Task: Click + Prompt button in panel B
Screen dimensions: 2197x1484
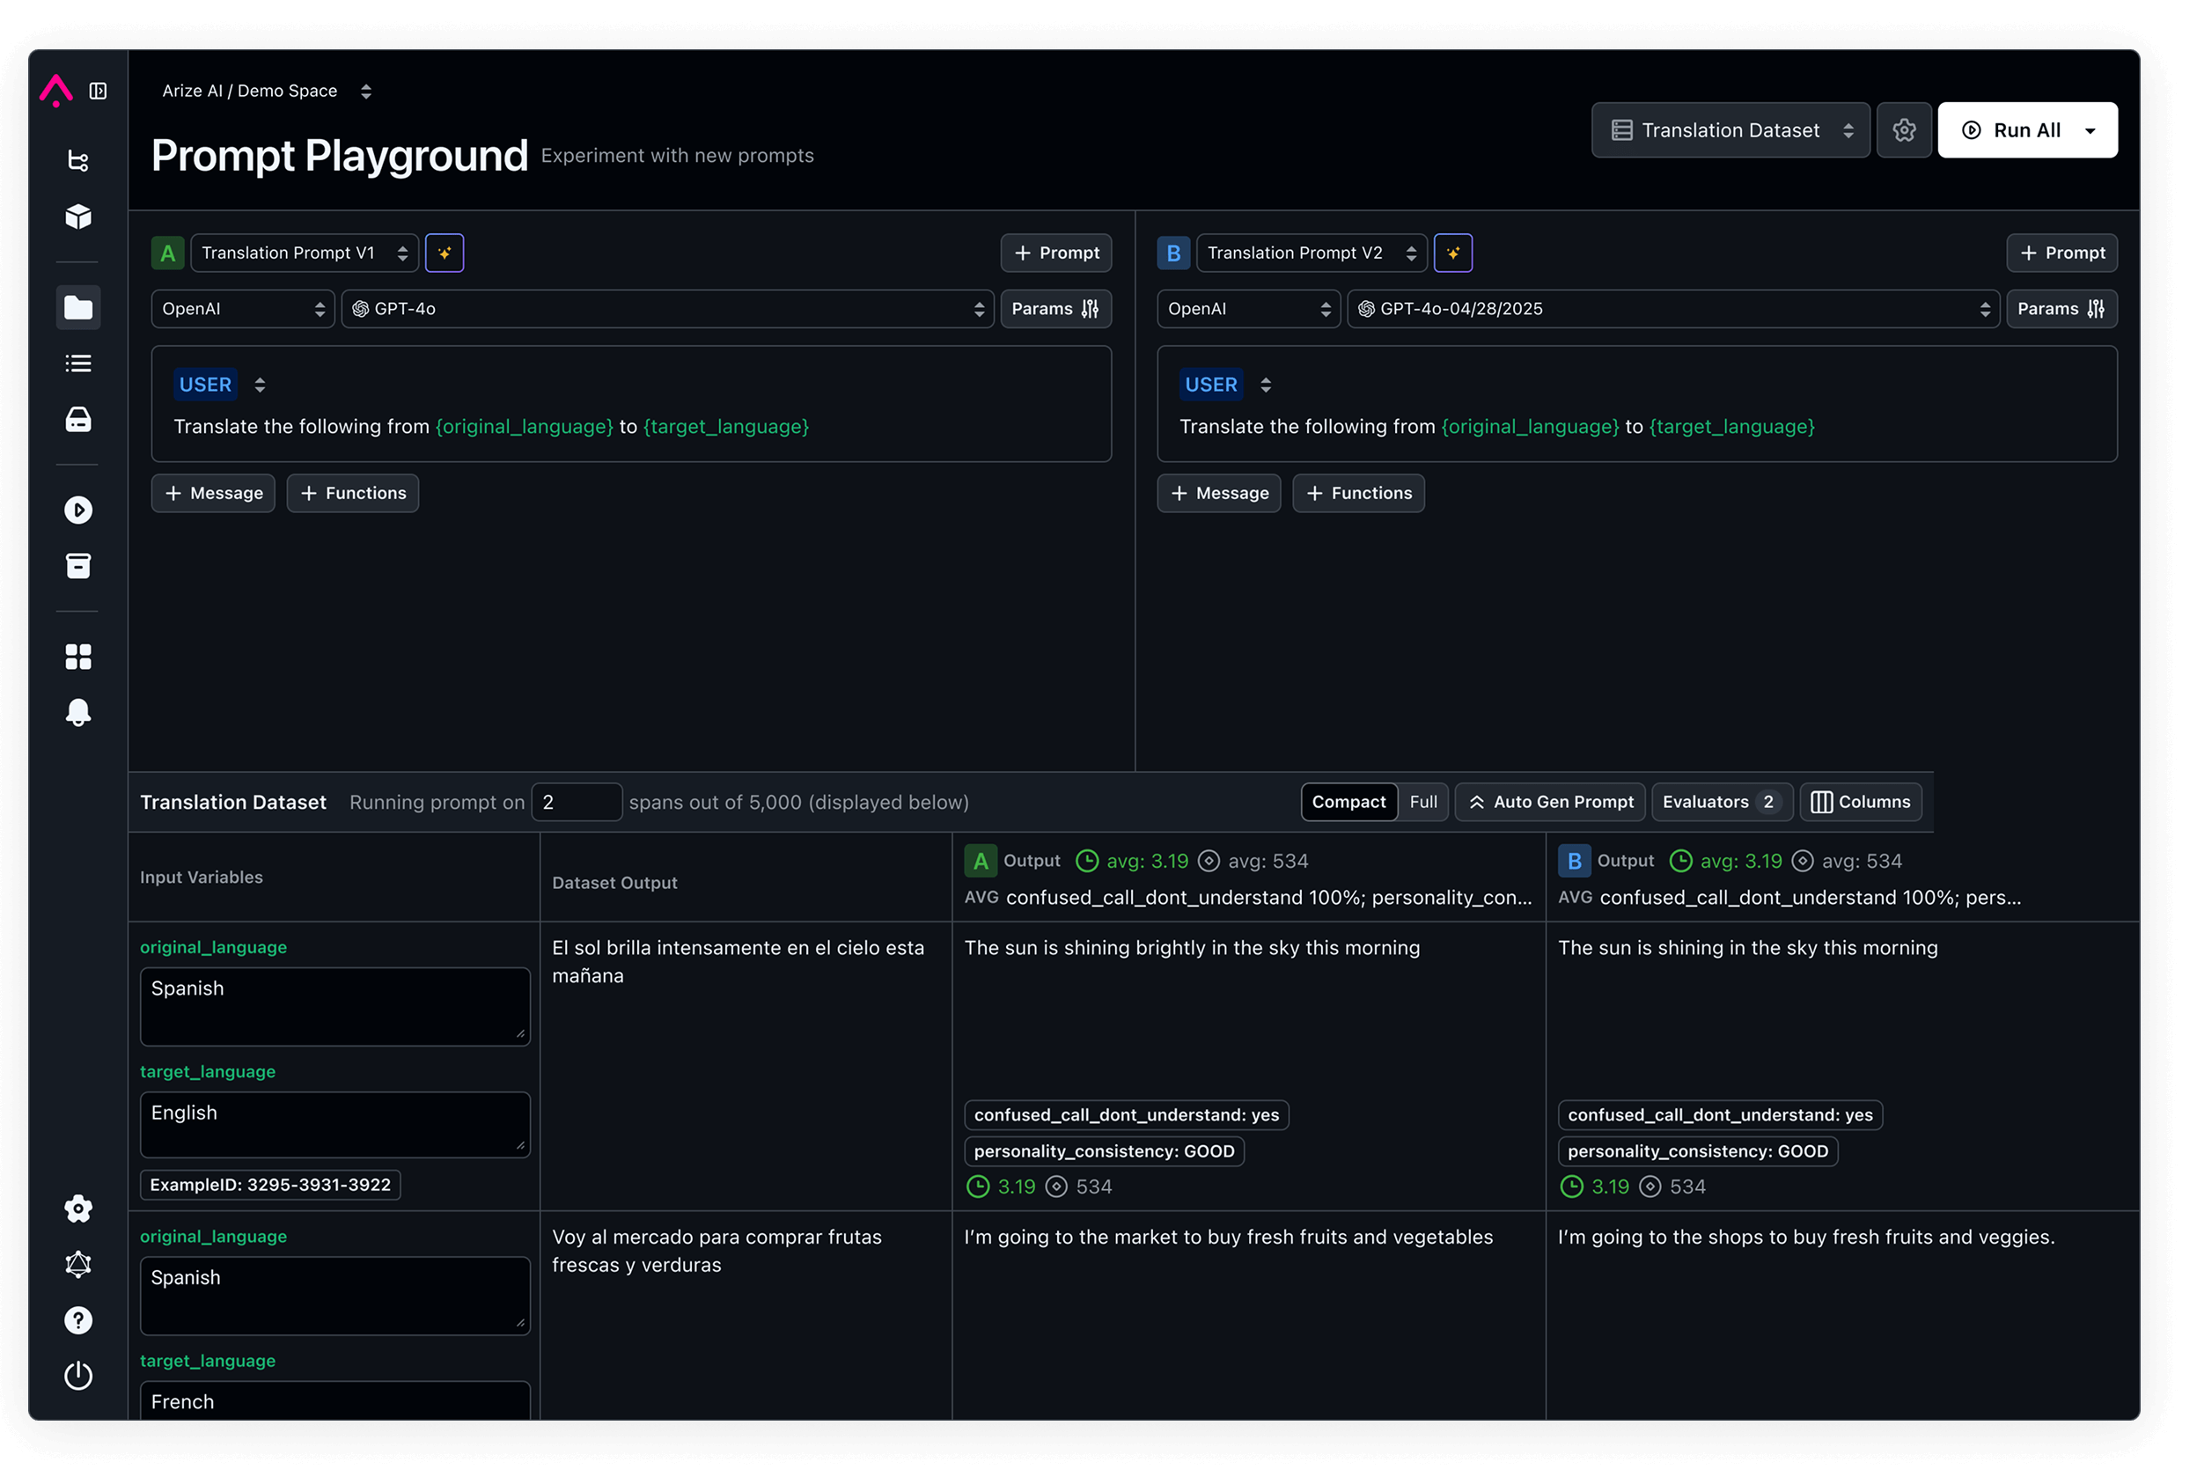Action: click(x=2061, y=253)
